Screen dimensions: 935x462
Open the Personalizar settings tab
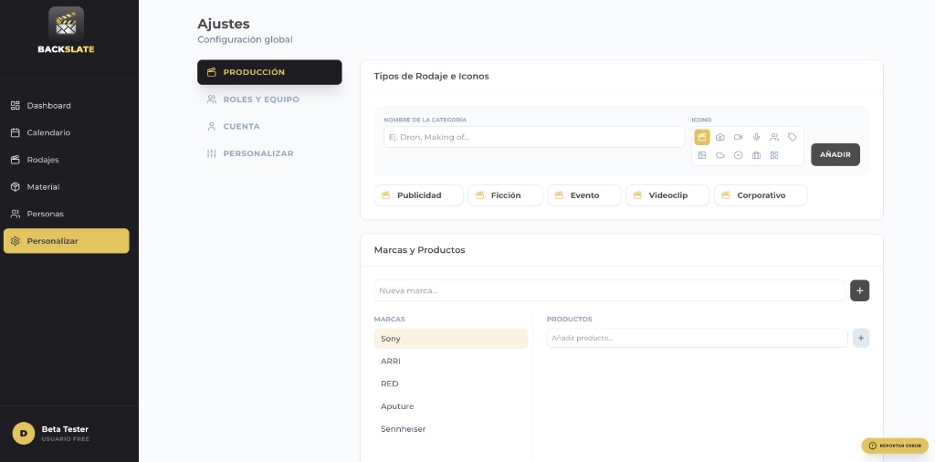pos(257,153)
